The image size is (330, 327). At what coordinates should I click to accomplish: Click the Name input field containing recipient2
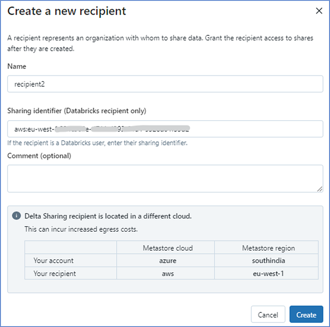165,84
